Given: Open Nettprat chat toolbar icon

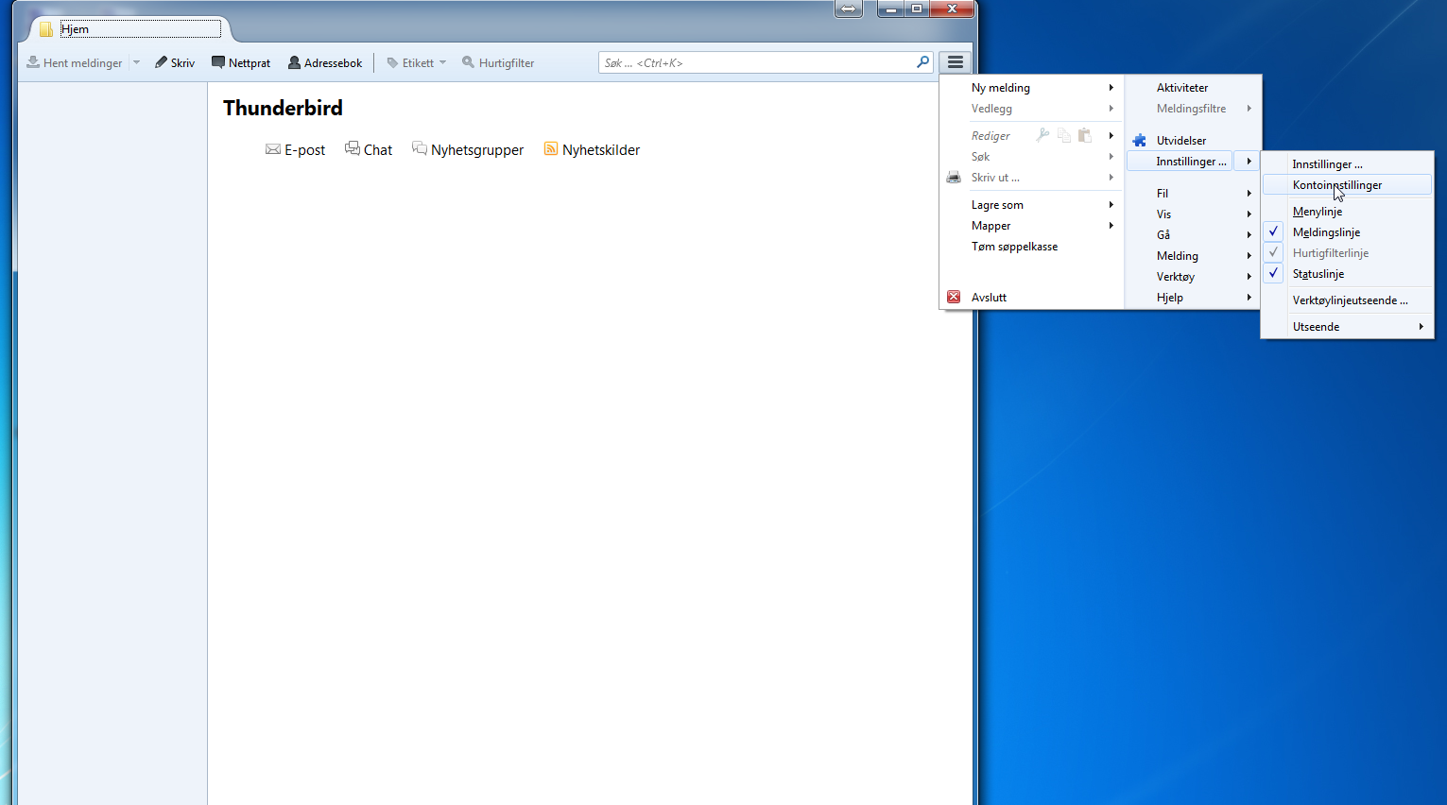Looking at the screenshot, I should pos(218,62).
